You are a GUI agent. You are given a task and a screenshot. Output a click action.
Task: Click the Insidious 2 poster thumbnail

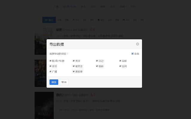[44, 105]
